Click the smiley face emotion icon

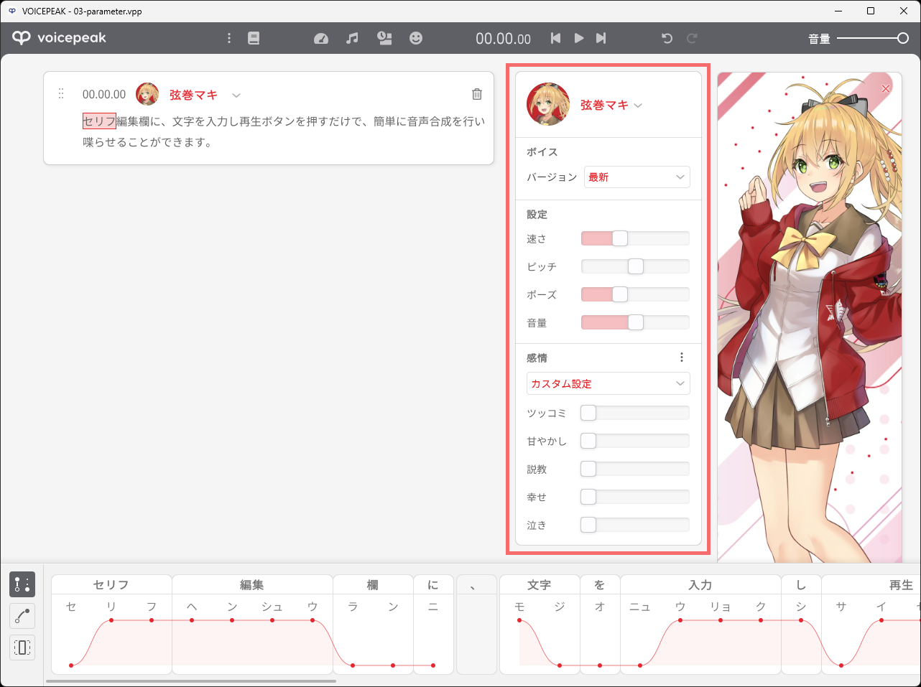(416, 38)
